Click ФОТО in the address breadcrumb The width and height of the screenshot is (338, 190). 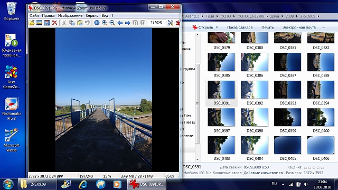pyautogui.click(x=226, y=16)
